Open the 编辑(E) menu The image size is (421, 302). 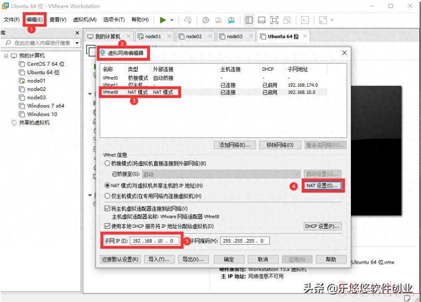pyautogui.click(x=34, y=20)
